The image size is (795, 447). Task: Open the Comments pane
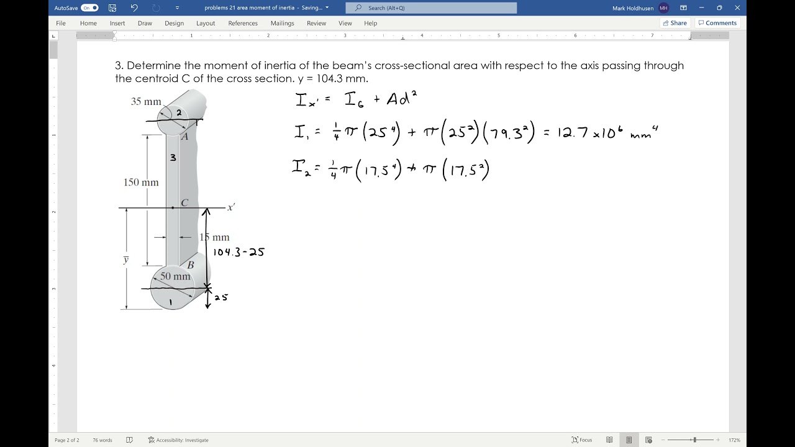pyautogui.click(x=717, y=23)
